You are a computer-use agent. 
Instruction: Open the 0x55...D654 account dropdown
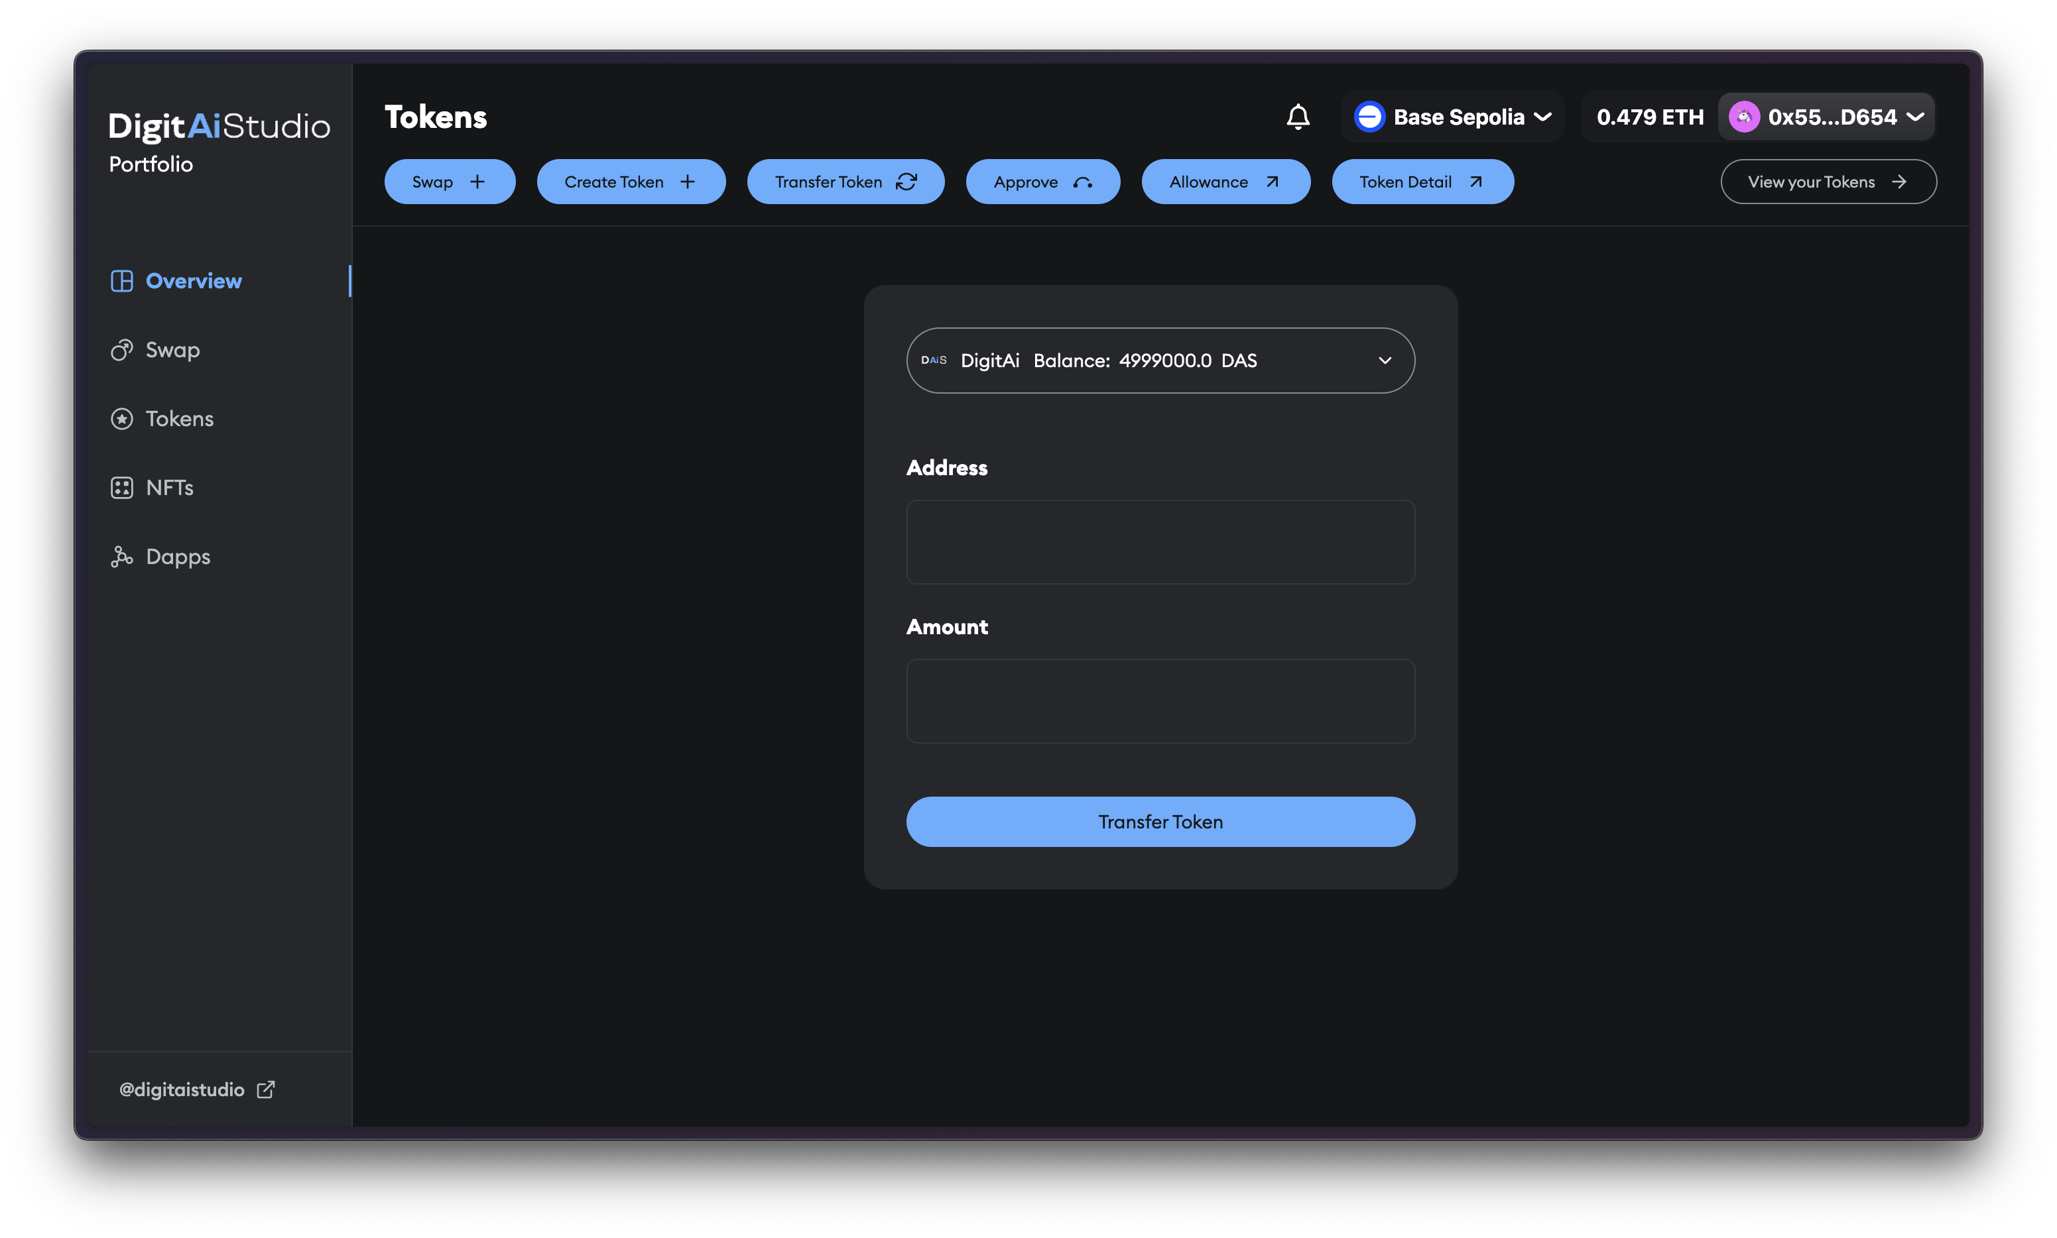[1916, 117]
